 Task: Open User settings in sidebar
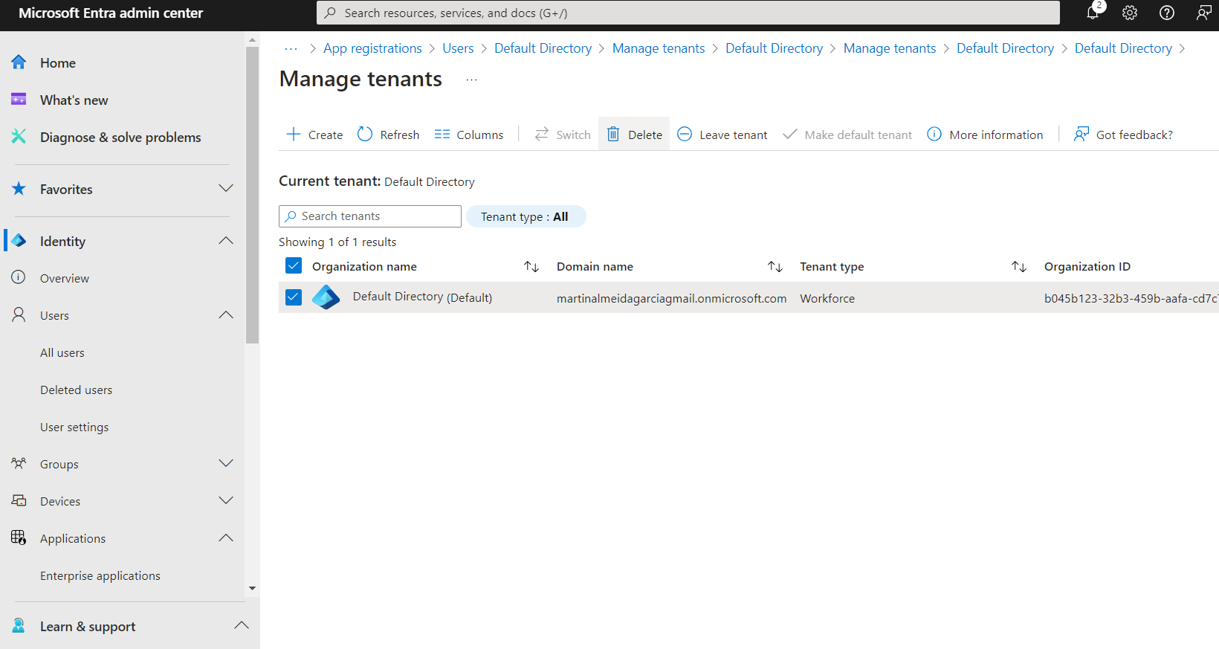[74, 427]
